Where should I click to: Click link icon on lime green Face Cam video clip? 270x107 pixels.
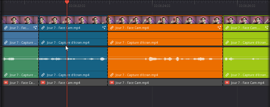pos(227,28)
